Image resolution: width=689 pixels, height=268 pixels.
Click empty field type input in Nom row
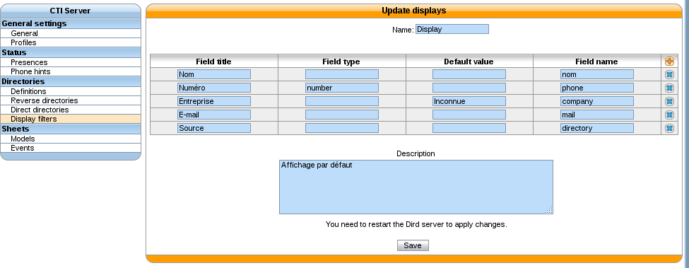(342, 74)
